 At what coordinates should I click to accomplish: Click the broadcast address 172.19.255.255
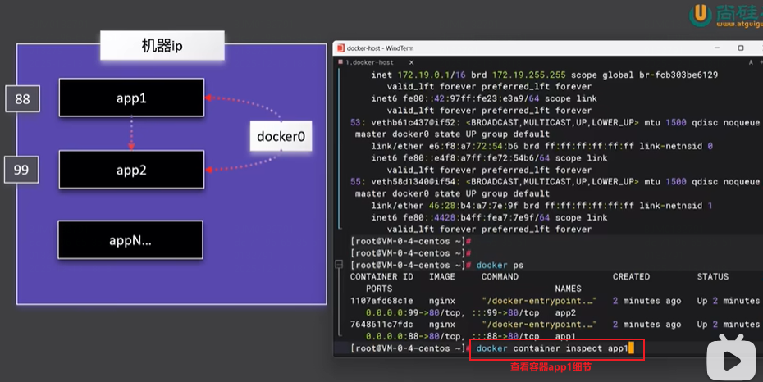point(528,75)
